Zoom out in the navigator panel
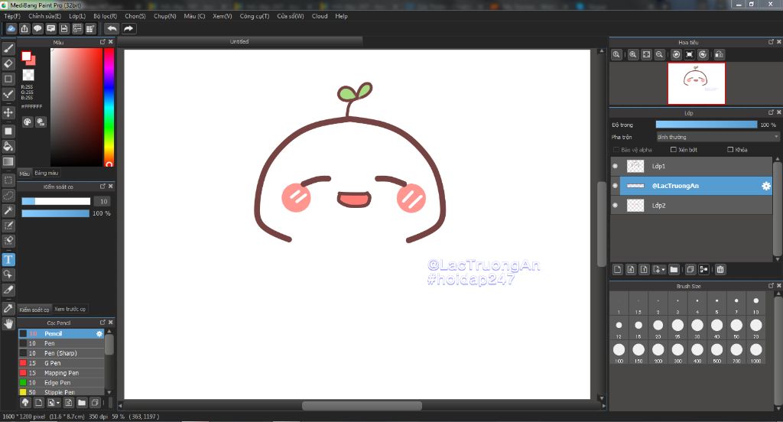The image size is (783, 422). click(x=659, y=54)
